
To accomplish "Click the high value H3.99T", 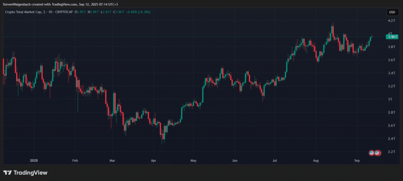I will pyautogui.click(x=93, y=12).
